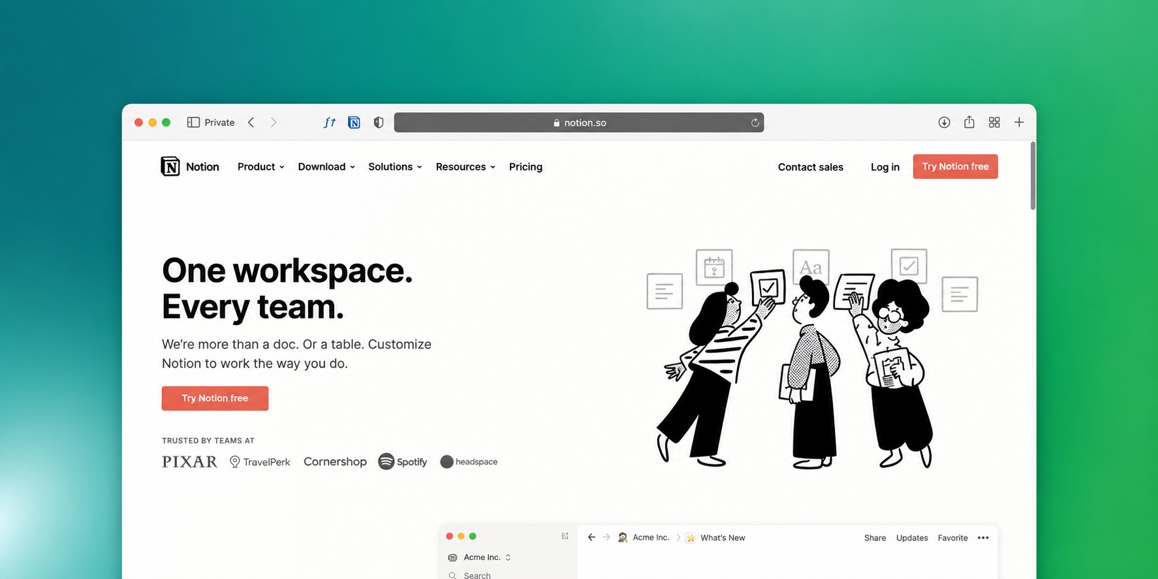This screenshot has width=1158, height=579.
Task: Click the Cornershop logo
Action: click(x=335, y=462)
